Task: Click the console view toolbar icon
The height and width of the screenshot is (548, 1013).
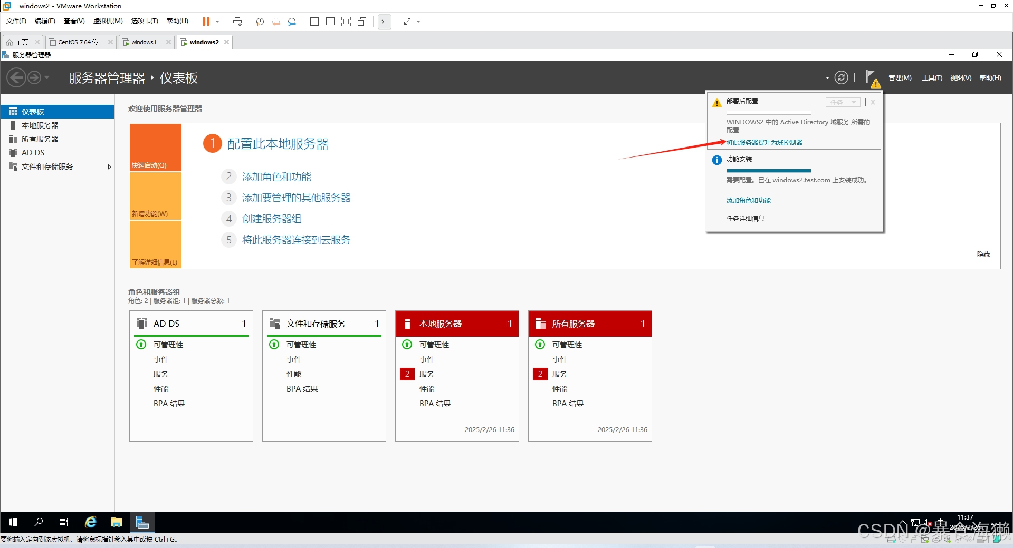Action: point(385,22)
